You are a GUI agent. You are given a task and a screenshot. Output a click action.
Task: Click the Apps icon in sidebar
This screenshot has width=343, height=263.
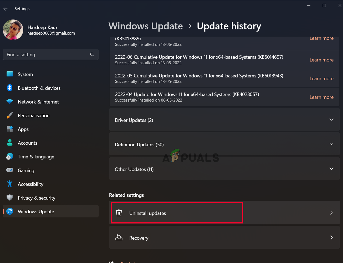(10, 129)
